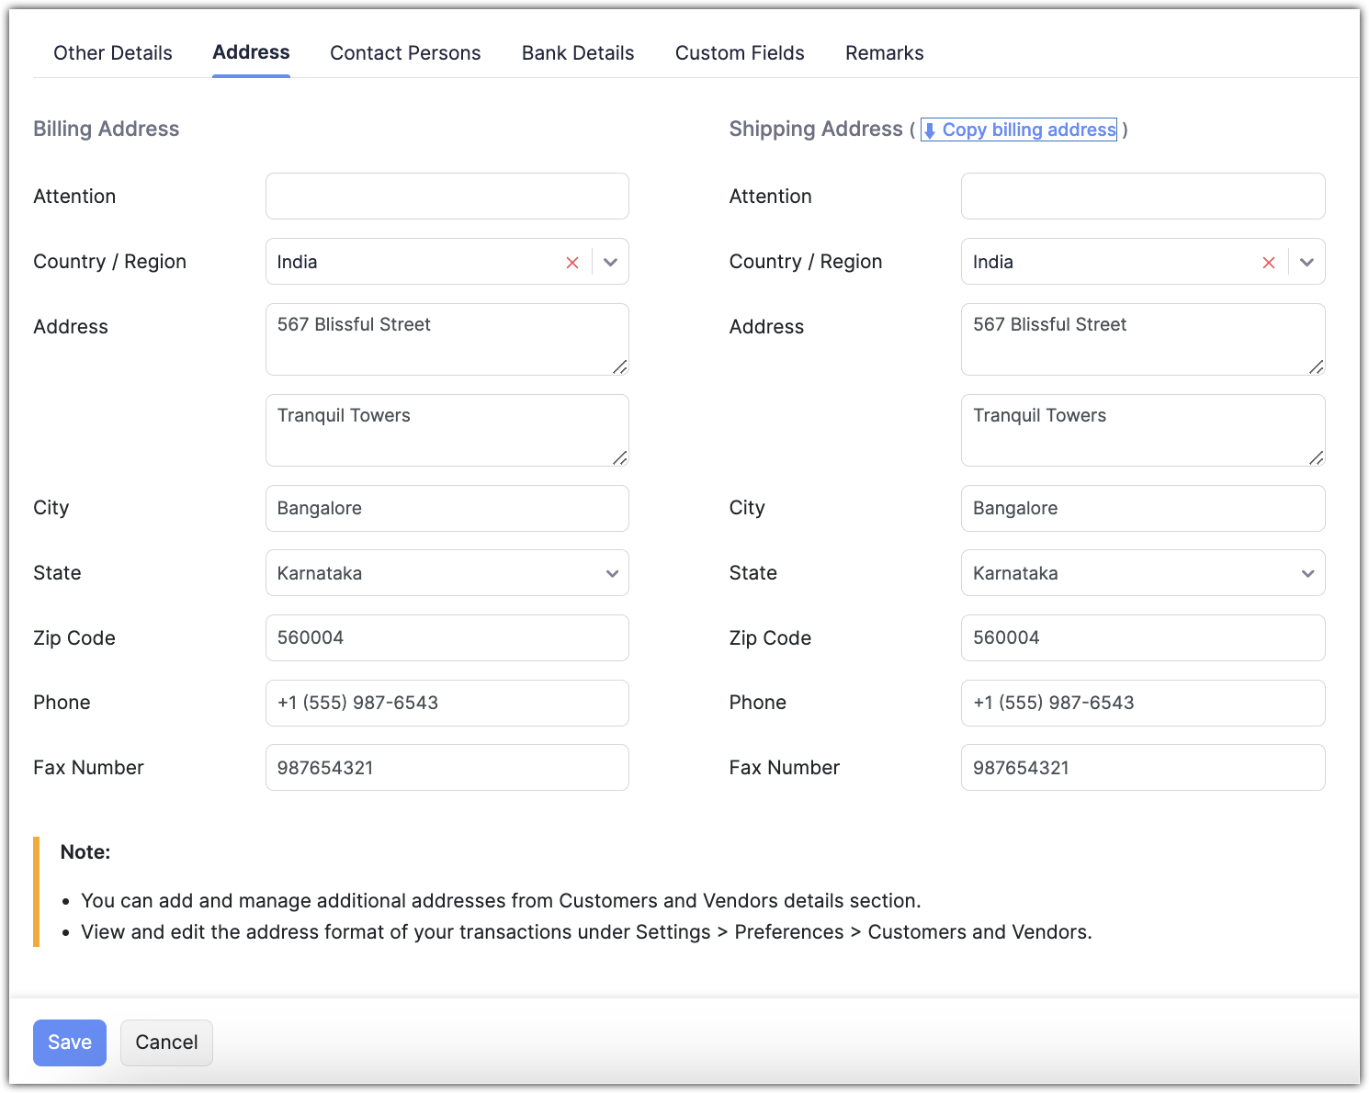Screen dimensions: 1369x1093
Task: Expand the billing Country / Region dropdown
Action: point(611,263)
